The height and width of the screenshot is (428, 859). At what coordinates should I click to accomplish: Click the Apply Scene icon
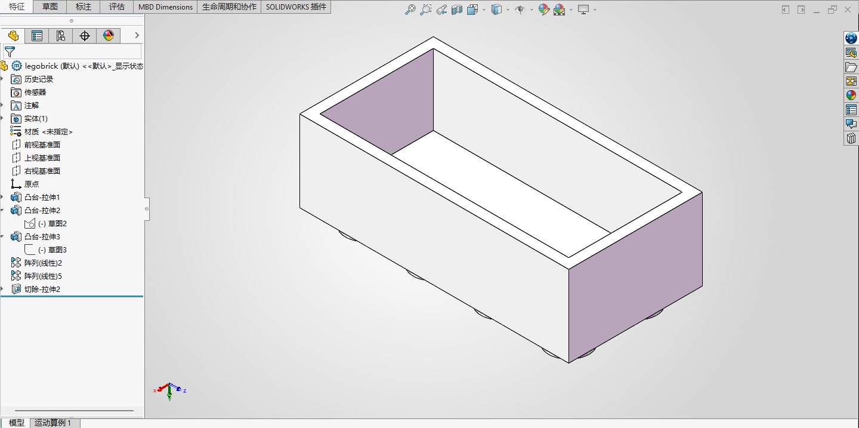coord(559,10)
